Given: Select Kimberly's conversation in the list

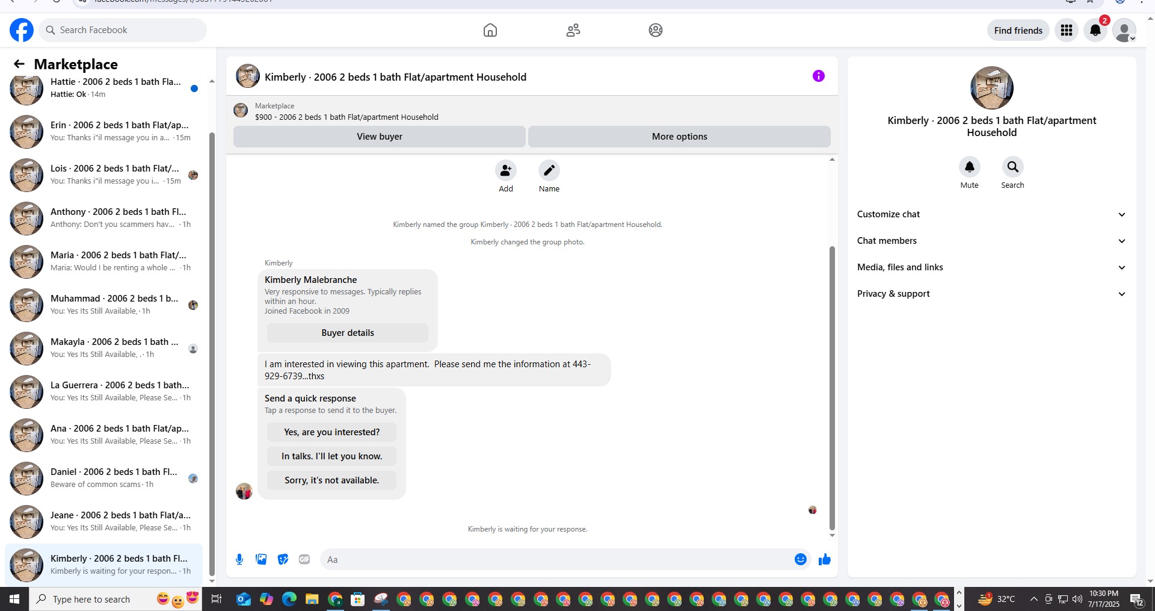Looking at the screenshot, I should coord(104,565).
